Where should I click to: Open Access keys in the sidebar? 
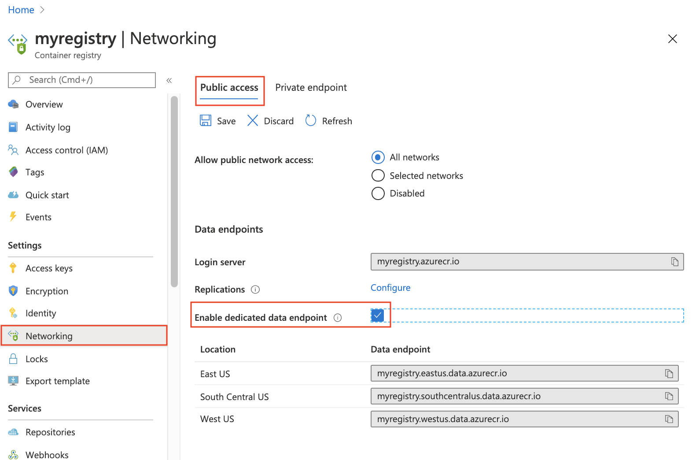(49, 268)
